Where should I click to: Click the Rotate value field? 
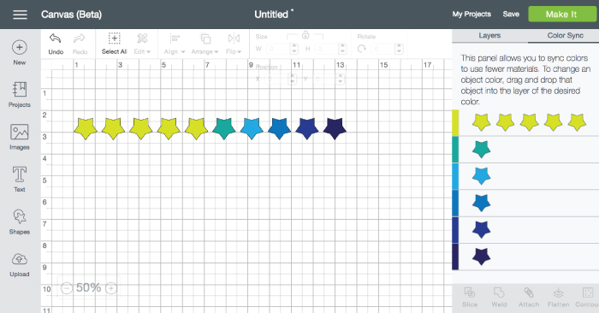pos(383,49)
